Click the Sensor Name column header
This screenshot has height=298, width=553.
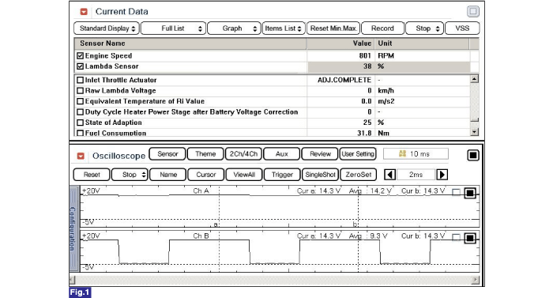coord(190,43)
